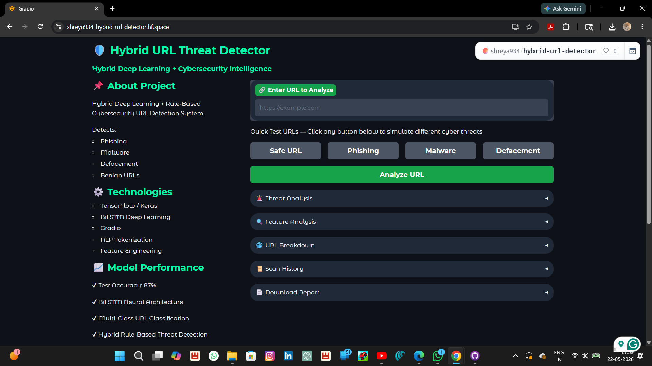Click the Phishing quick test button

pos(363,151)
